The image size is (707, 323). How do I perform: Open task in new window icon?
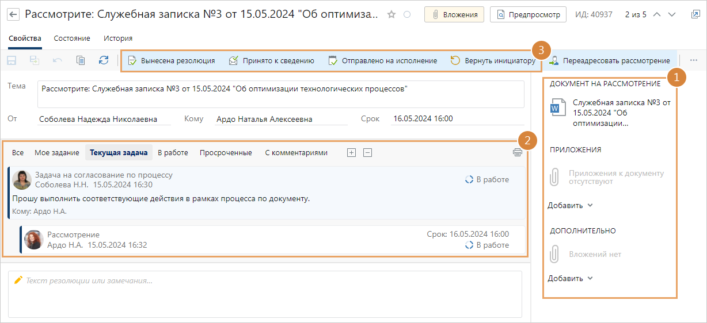[695, 14]
